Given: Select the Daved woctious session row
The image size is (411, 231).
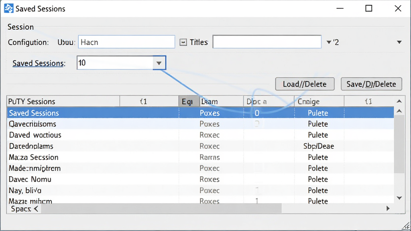Looking at the screenshot, I should point(200,135).
